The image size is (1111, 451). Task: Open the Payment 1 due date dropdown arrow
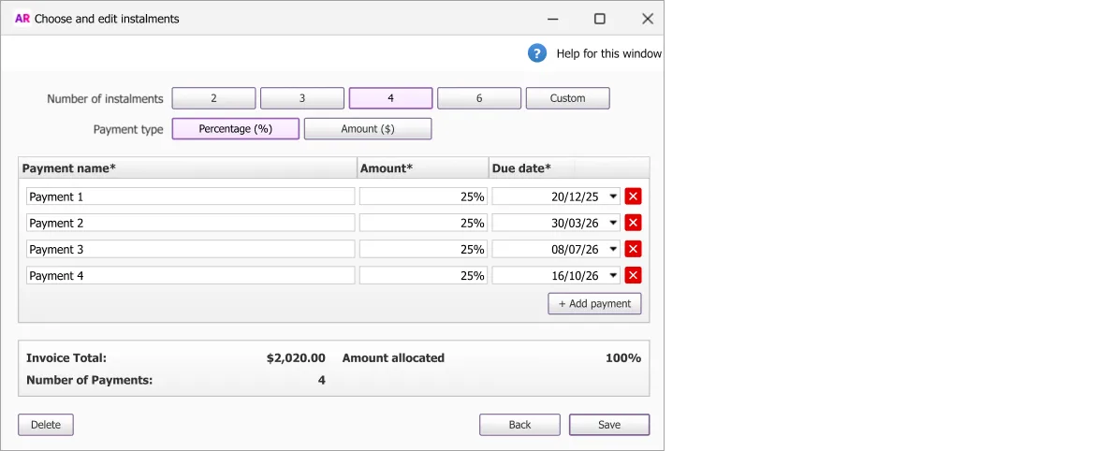(x=613, y=196)
